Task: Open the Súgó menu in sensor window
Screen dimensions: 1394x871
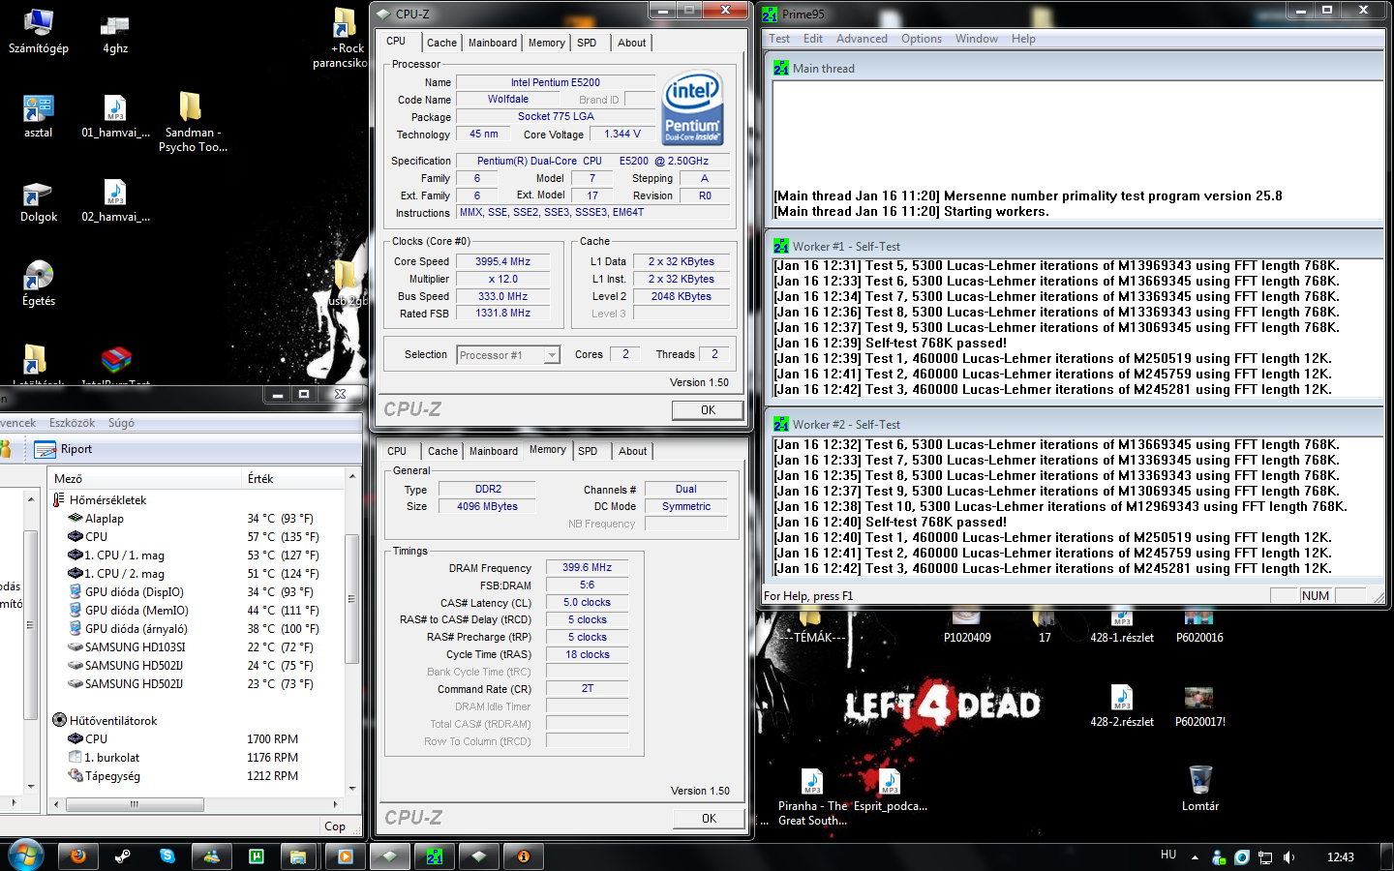Action: pyautogui.click(x=121, y=423)
